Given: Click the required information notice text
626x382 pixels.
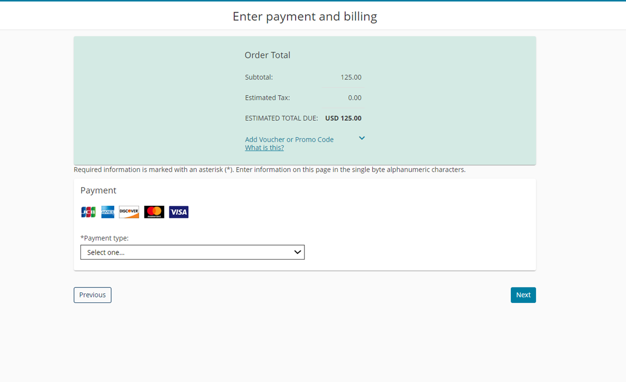Looking at the screenshot, I should pos(270,170).
